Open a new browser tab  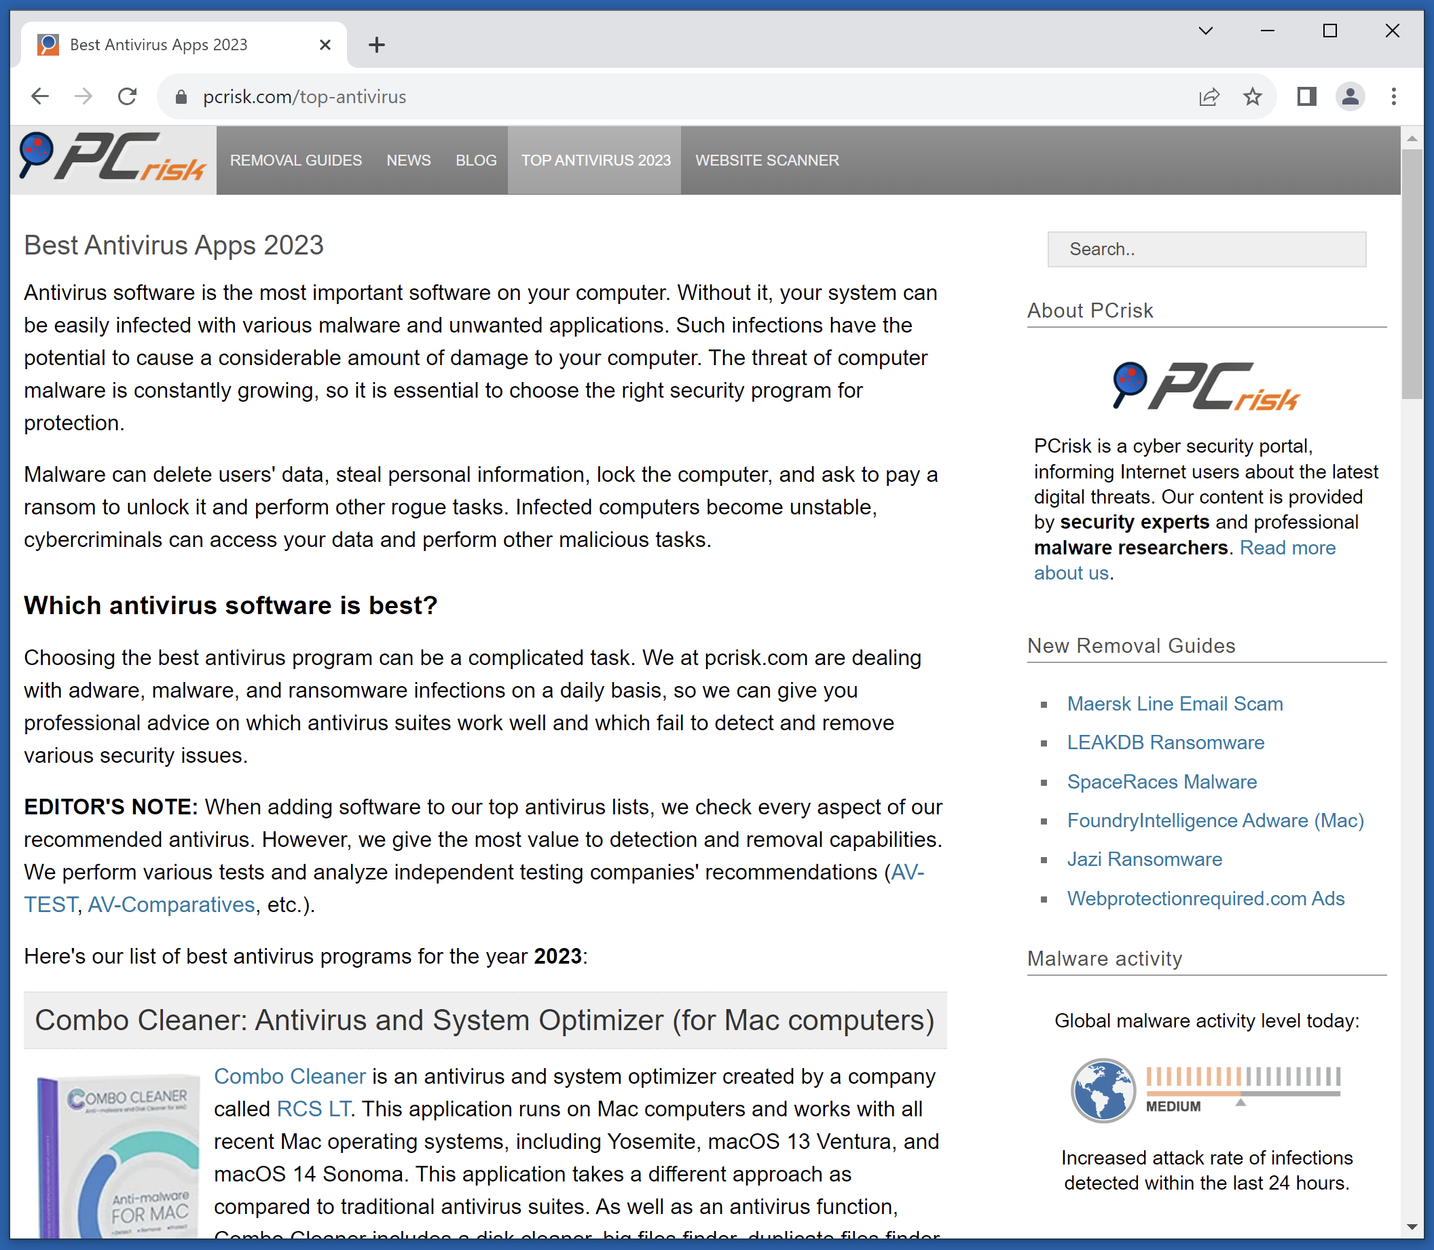click(377, 45)
